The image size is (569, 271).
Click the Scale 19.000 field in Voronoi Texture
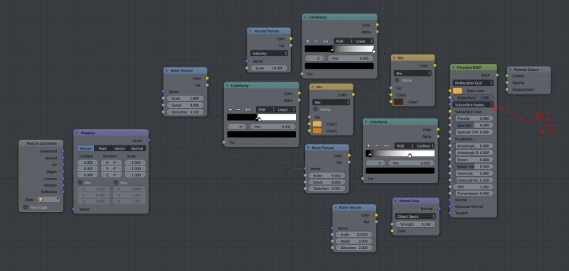click(x=269, y=68)
